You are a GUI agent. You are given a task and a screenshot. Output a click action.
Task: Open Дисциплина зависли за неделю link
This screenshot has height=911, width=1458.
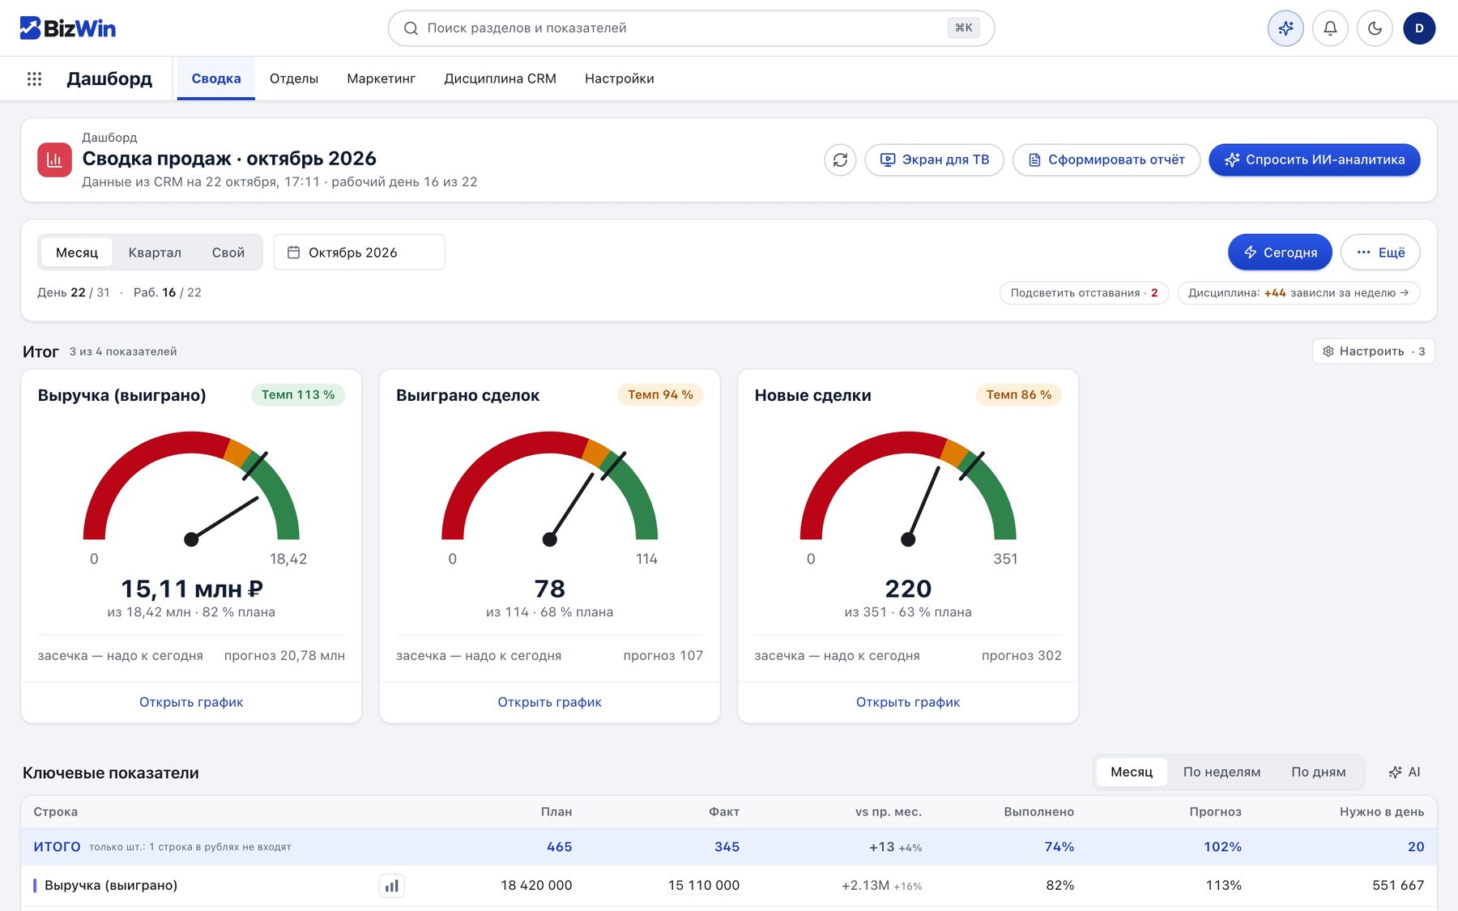pos(1298,293)
